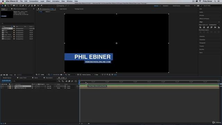Switch to the Render Queue tab
This screenshot has height=125, width=222.
7,78
